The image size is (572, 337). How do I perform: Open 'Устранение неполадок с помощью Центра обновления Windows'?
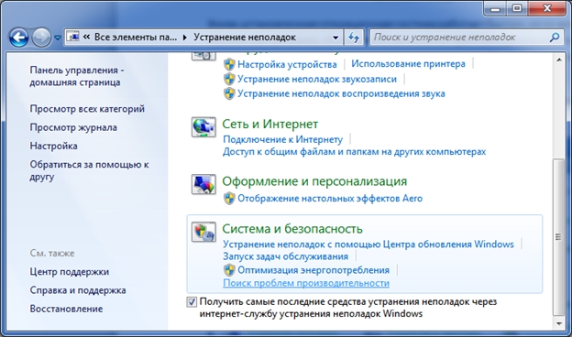[x=368, y=245]
